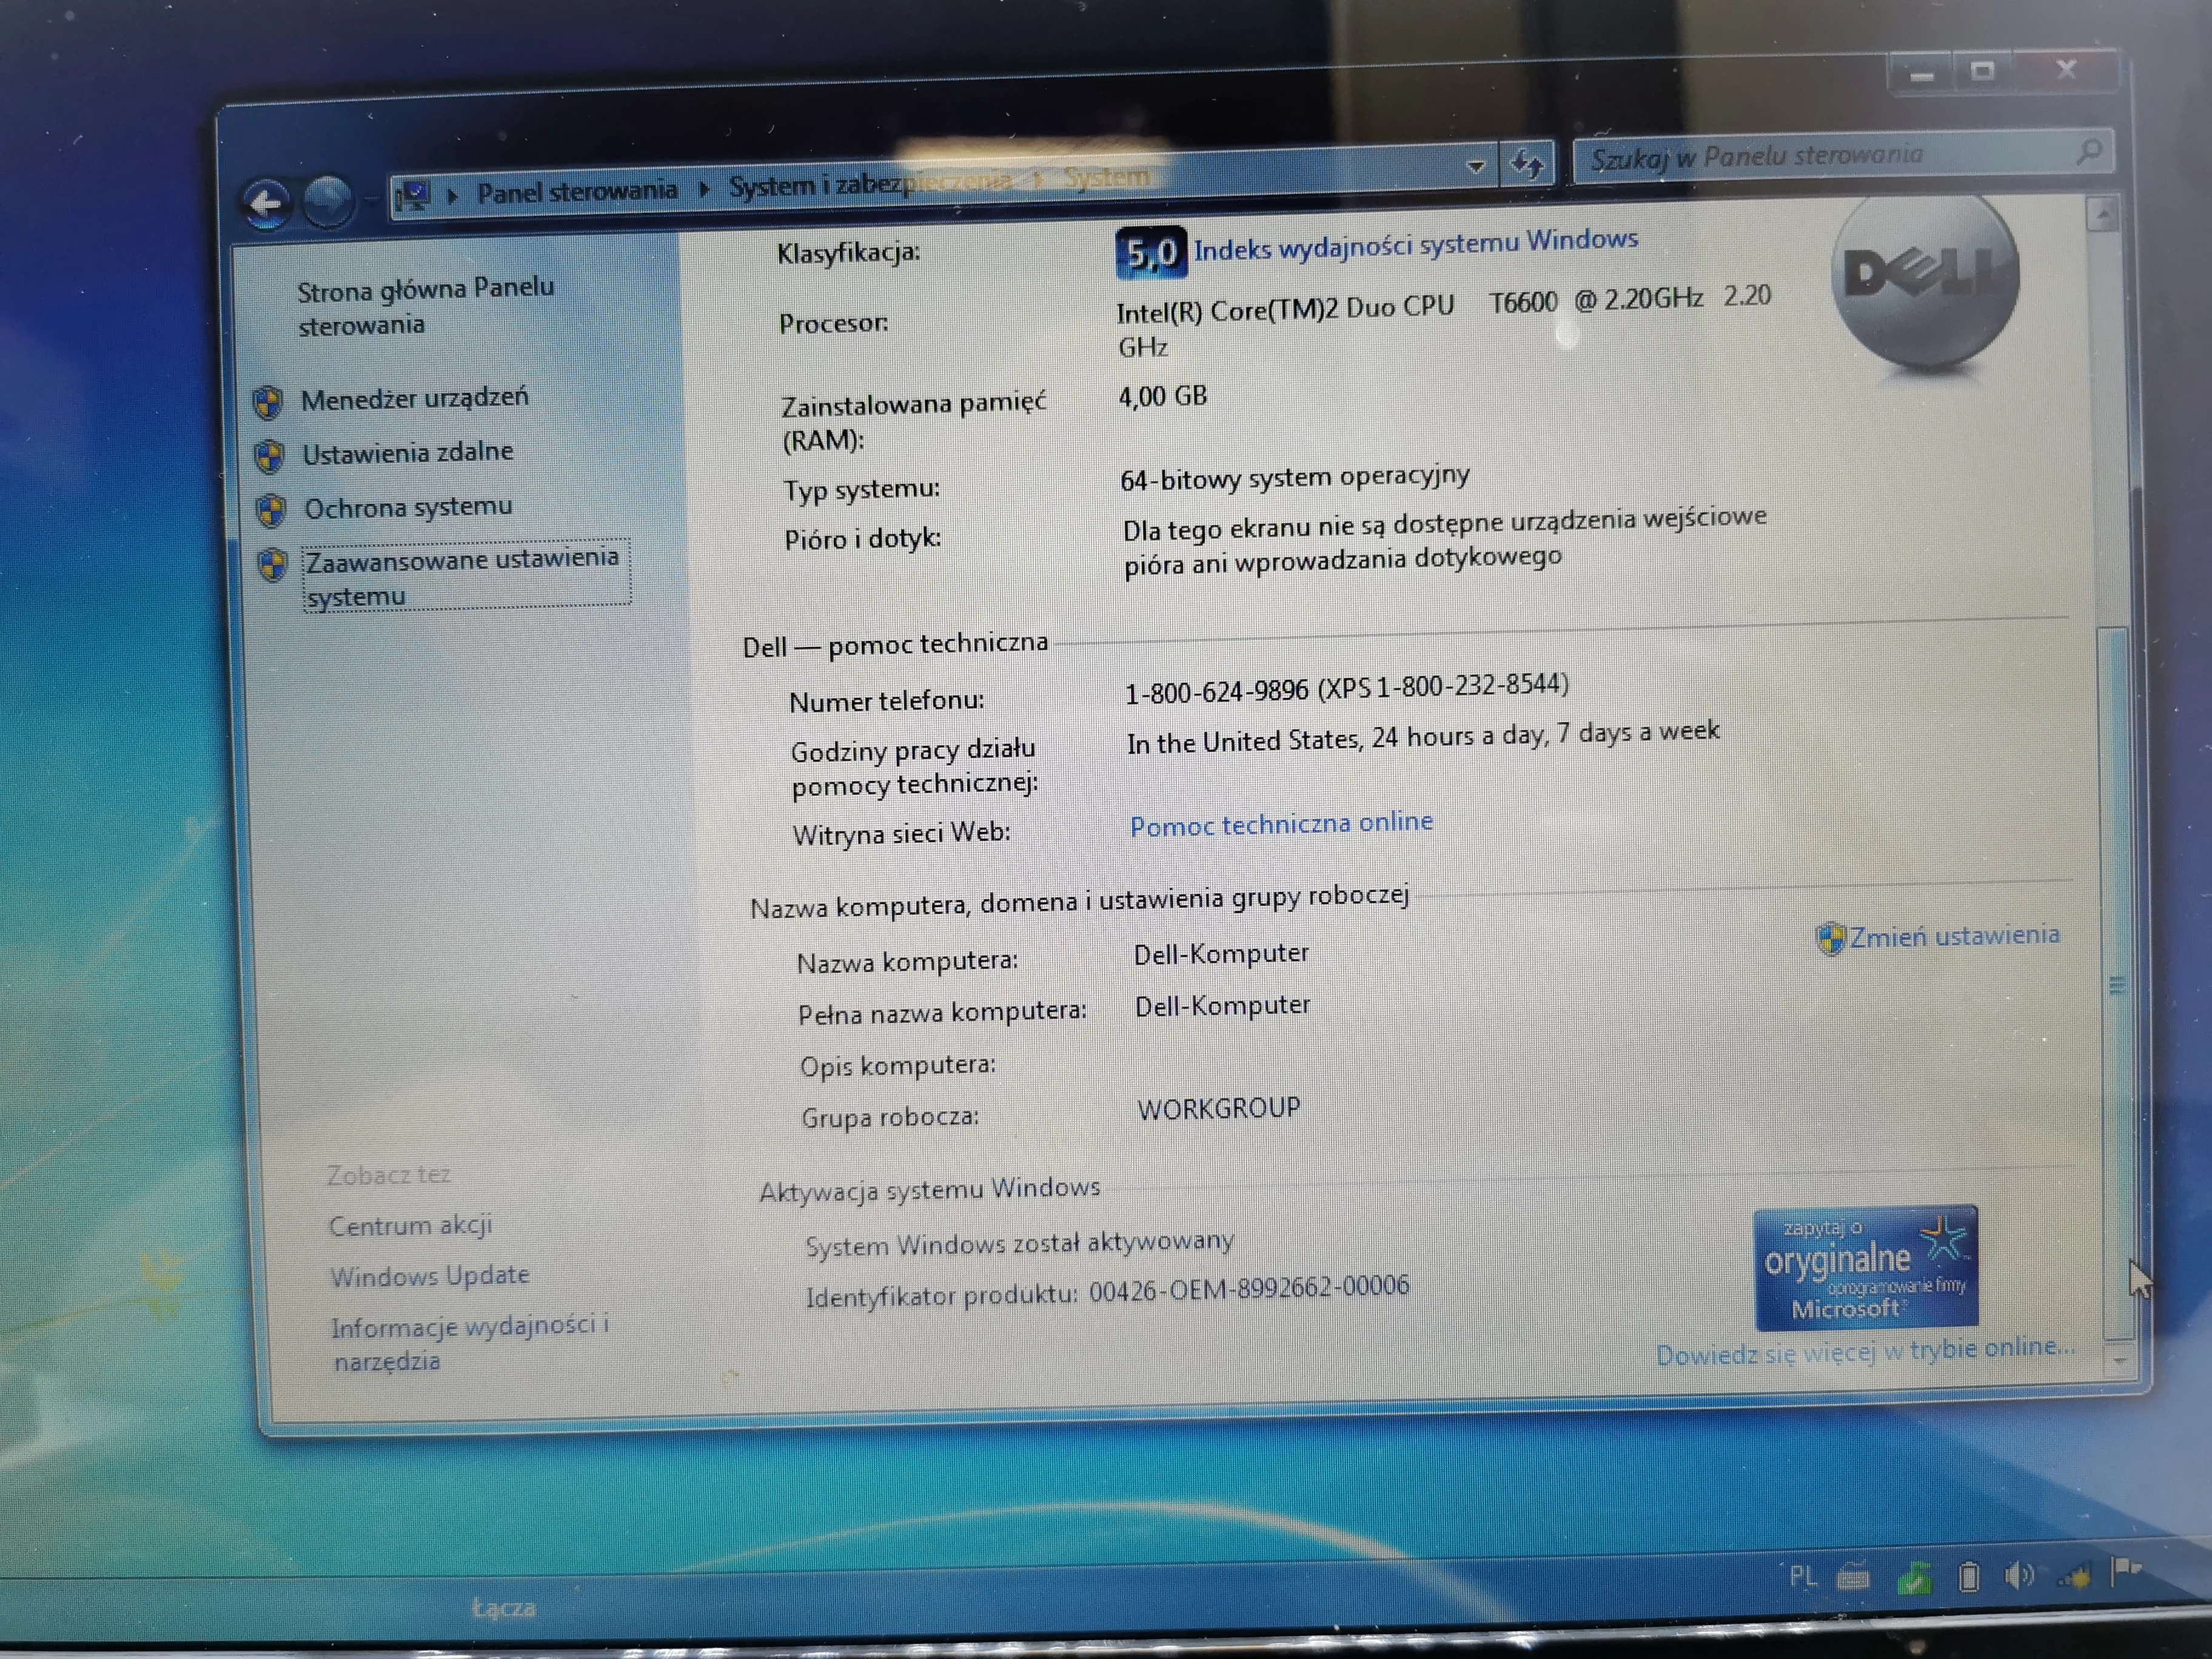
Task: Expand the arrow after Panel sterowania breadcrumb
Action: (704, 189)
